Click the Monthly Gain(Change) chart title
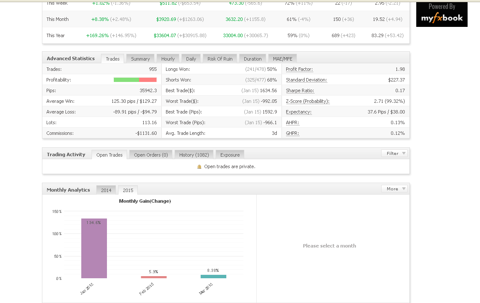480x303 pixels. coord(145,201)
